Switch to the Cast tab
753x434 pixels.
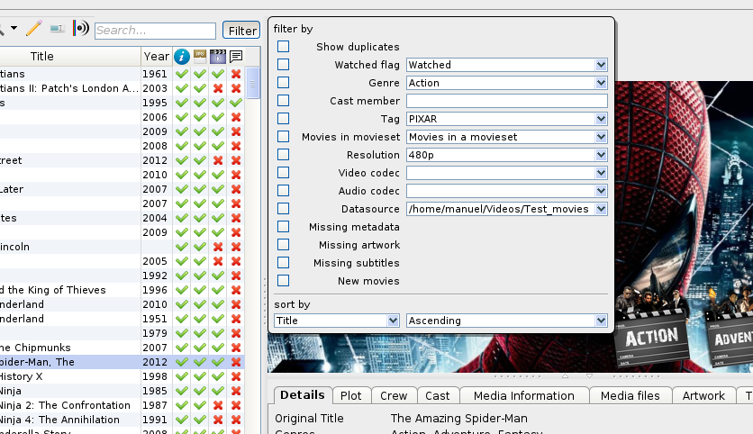438,395
